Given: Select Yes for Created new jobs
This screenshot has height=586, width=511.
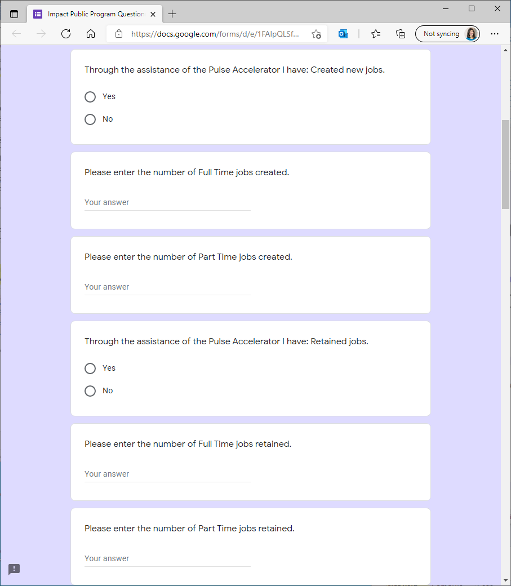Looking at the screenshot, I should point(90,97).
